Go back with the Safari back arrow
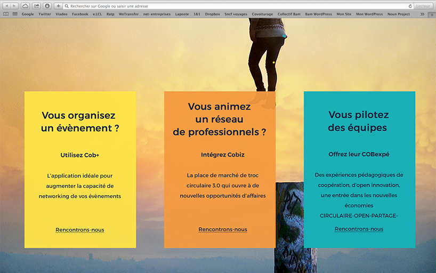Image resolution: width=436 pixels, height=273 pixels. pyautogui.click(x=7, y=6)
